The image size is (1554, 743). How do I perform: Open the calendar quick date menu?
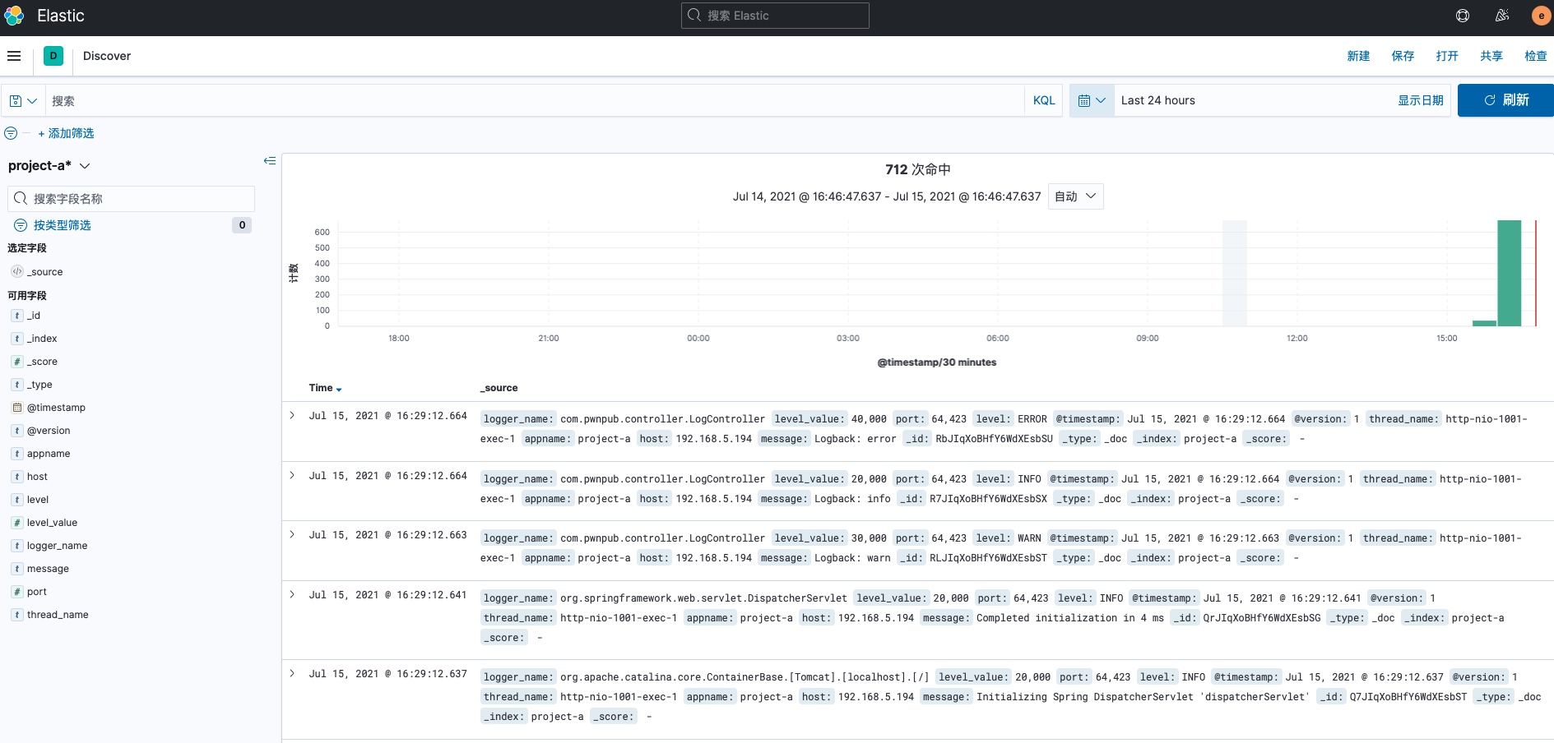(1092, 100)
